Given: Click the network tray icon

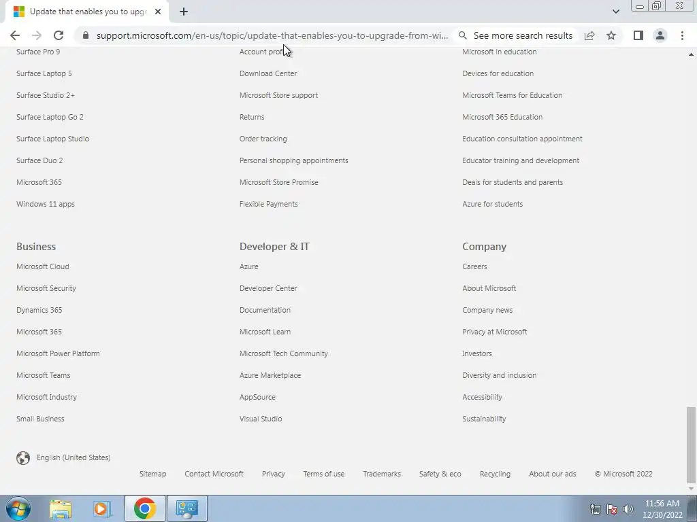Looking at the screenshot, I should (595, 509).
